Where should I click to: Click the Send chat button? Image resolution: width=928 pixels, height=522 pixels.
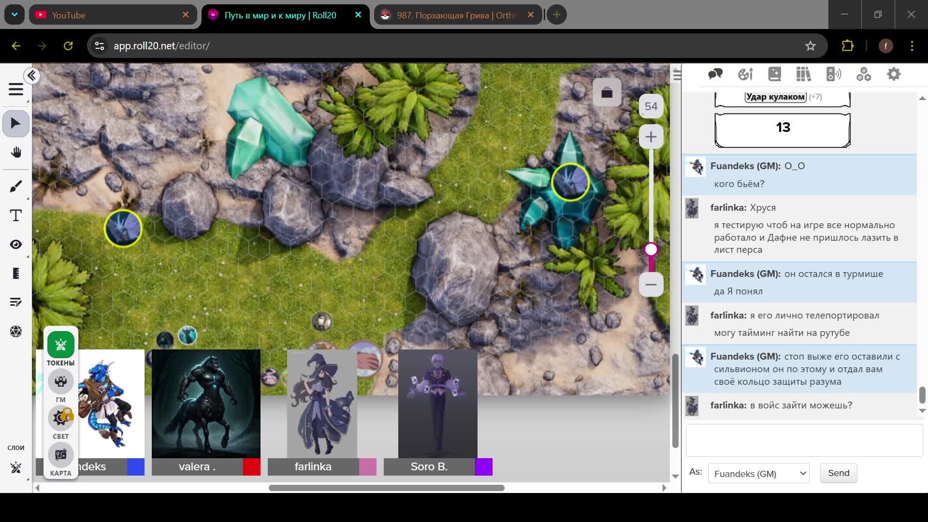pos(838,473)
